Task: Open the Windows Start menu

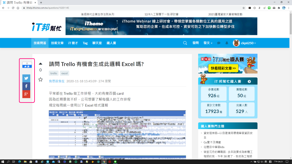Action: [x=3, y=162]
